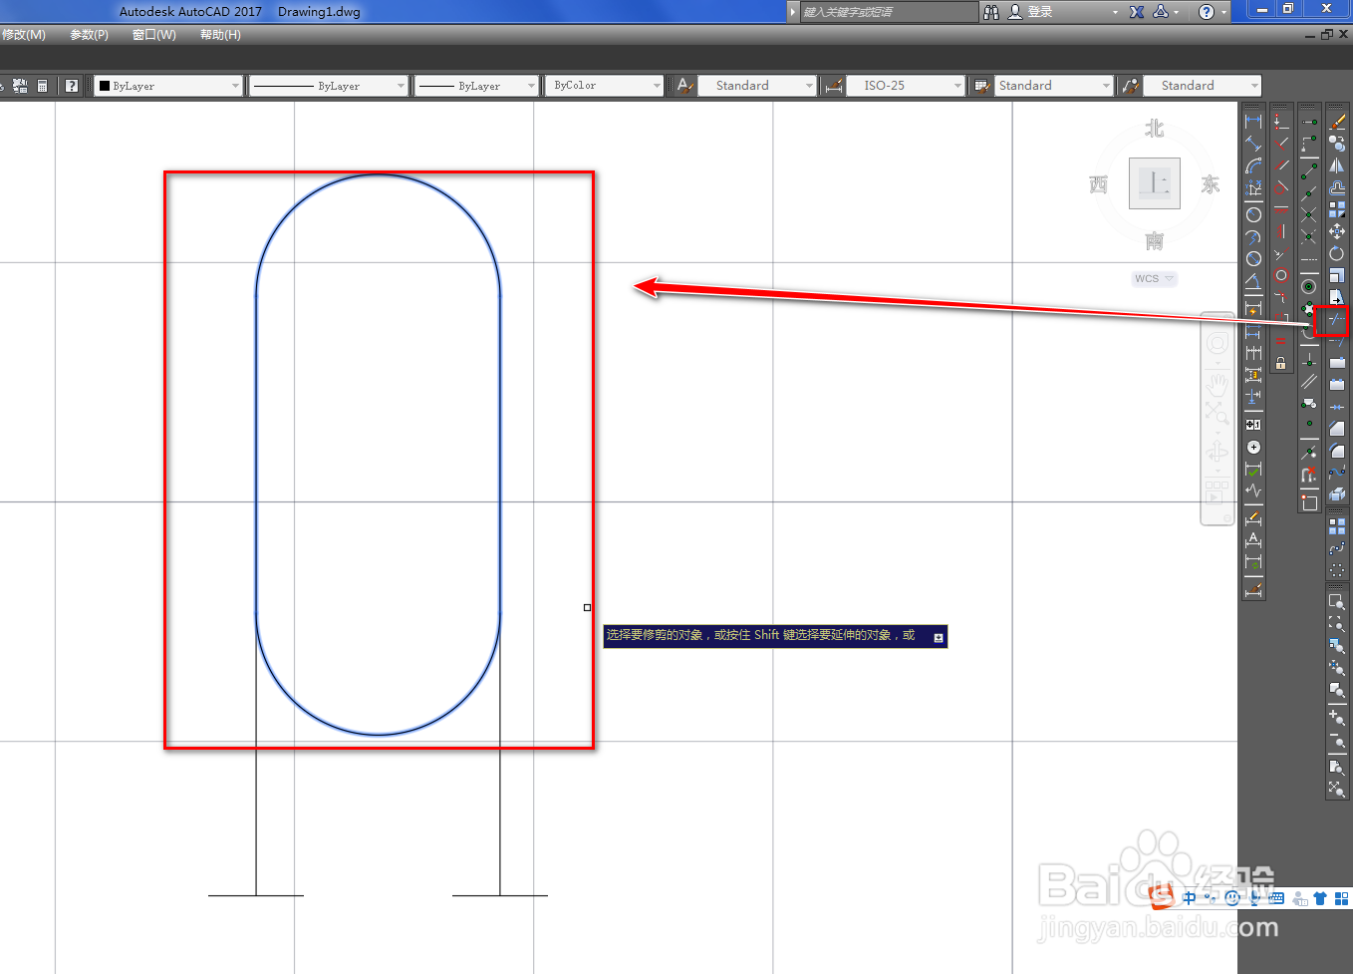Open the Standard text style dropdown
Screen dimensions: 1353x974
click(757, 86)
